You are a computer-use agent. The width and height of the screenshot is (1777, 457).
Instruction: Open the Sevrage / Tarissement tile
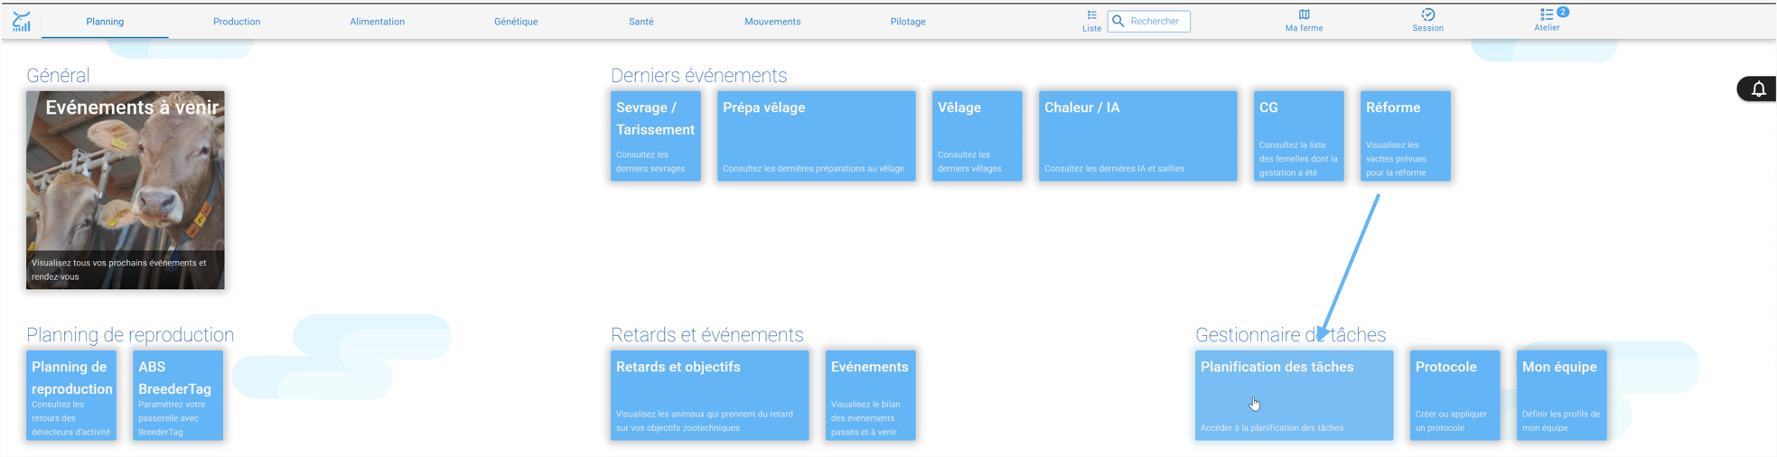[x=656, y=135]
